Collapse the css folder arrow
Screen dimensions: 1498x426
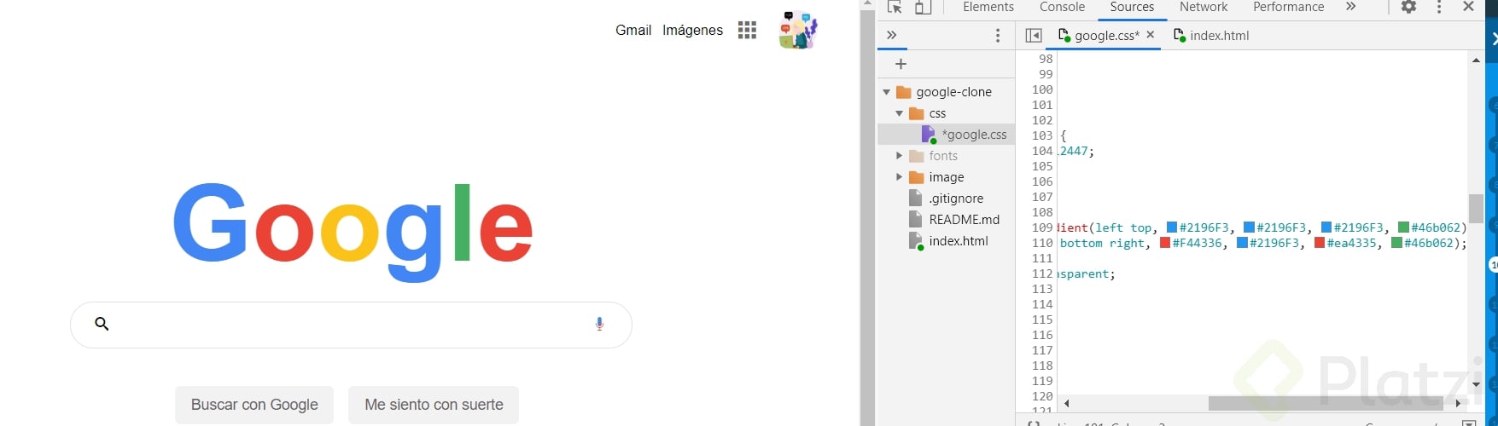[899, 113]
